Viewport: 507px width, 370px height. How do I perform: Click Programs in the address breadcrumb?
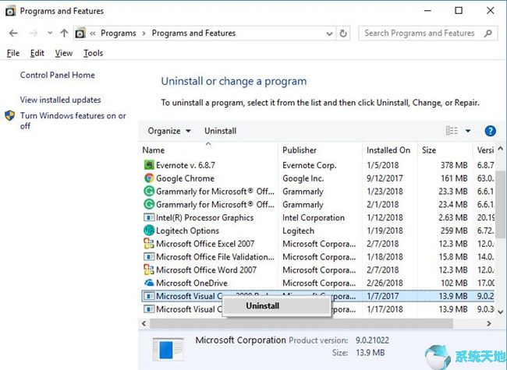click(119, 33)
